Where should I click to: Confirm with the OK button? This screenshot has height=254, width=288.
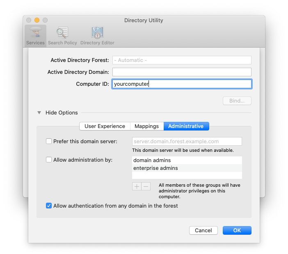pyautogui.click(x=237, y=230)
